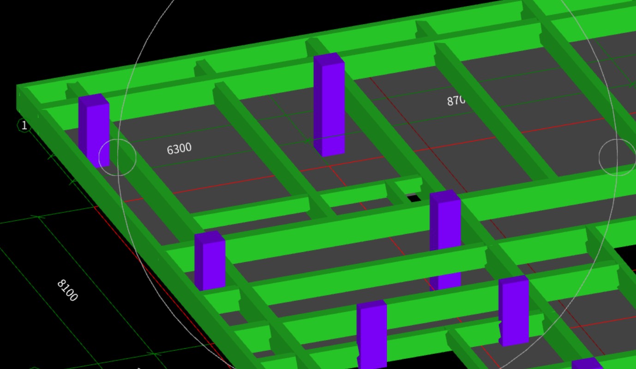Click the small black opening in the slab
Screen dimensions: 636x369
414,199
